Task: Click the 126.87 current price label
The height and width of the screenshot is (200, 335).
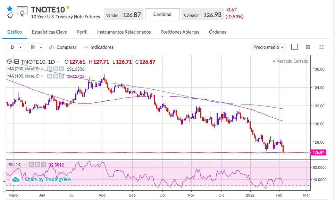Action: 318,152
